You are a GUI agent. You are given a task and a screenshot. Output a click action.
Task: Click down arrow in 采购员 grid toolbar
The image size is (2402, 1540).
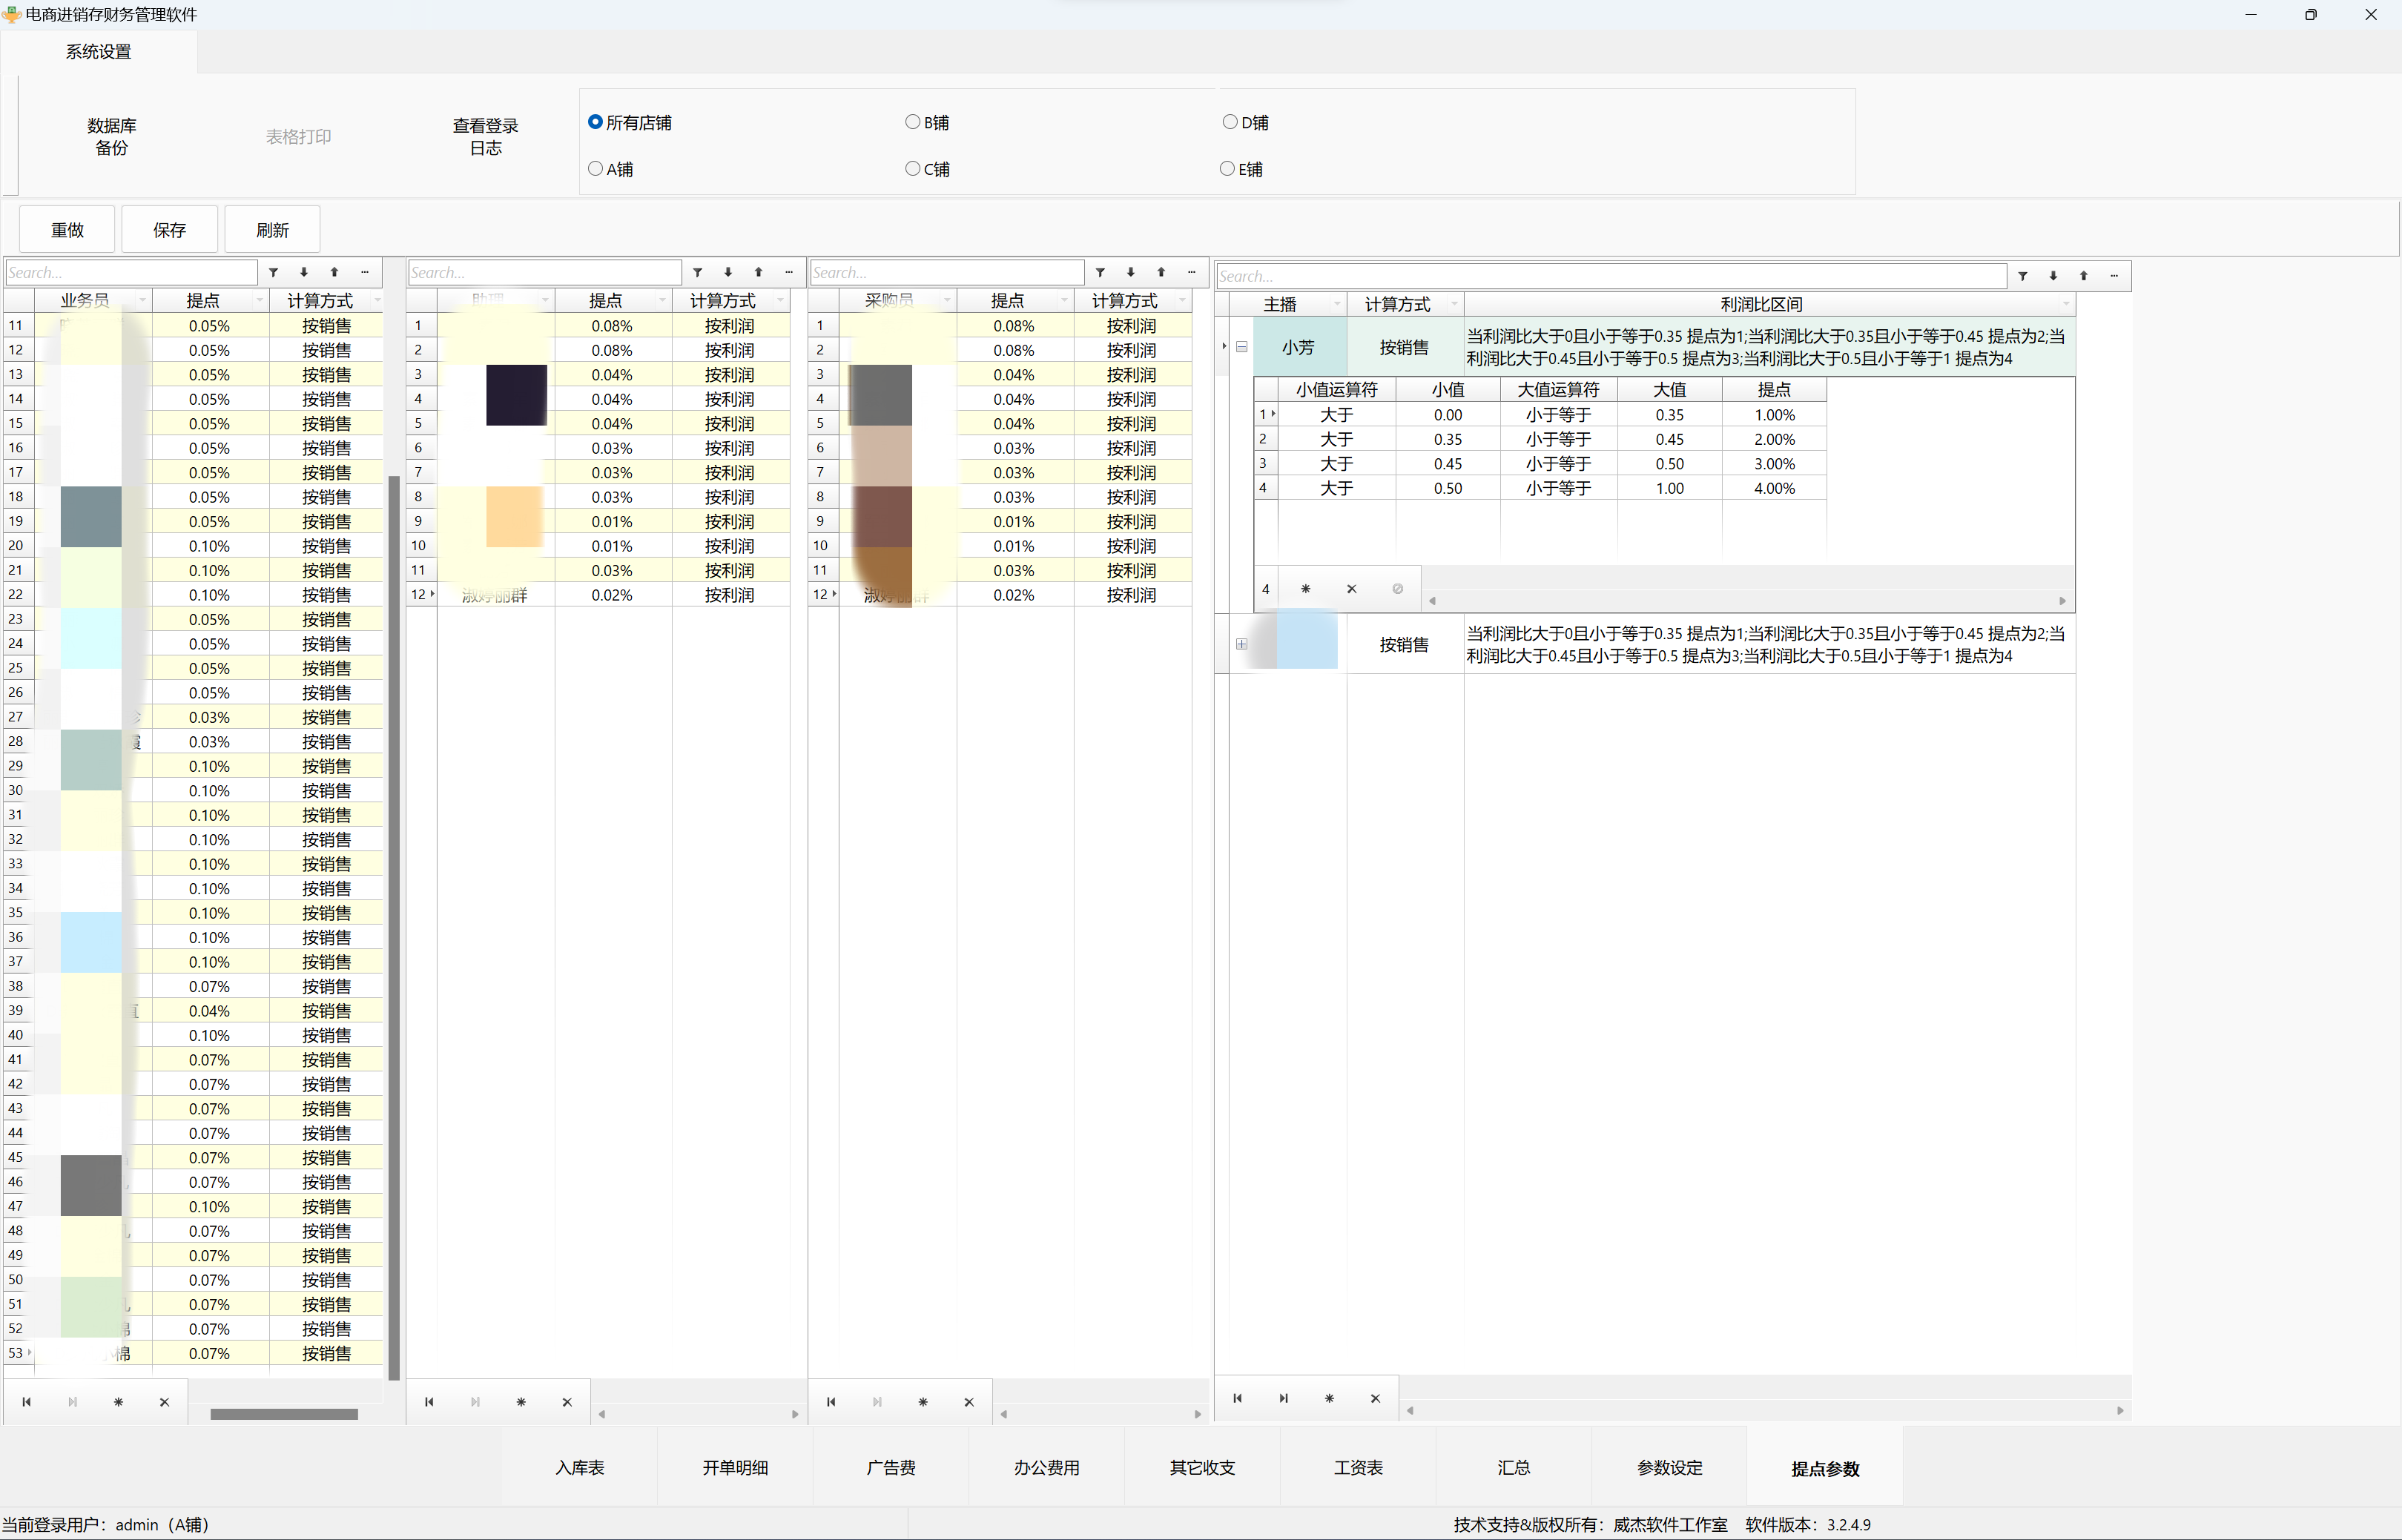(x=1131, y=272)
